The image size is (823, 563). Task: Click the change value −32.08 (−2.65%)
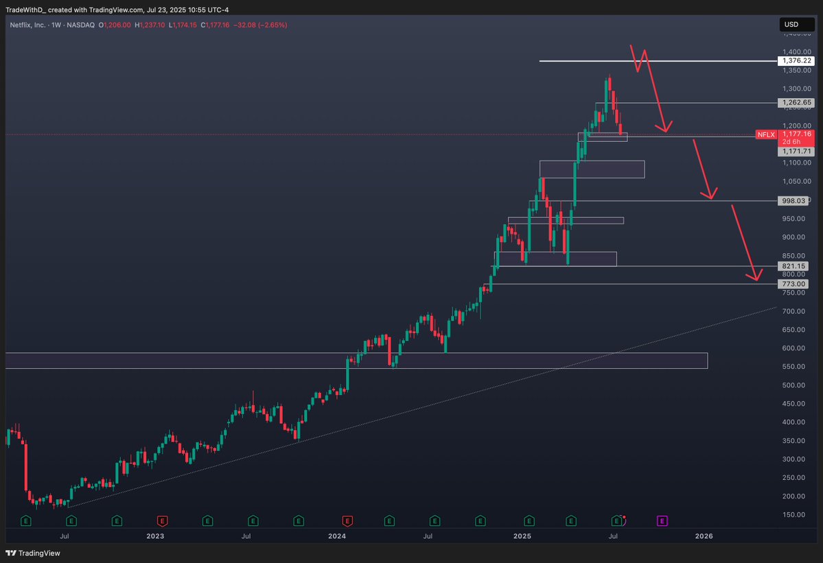point(260,25)
